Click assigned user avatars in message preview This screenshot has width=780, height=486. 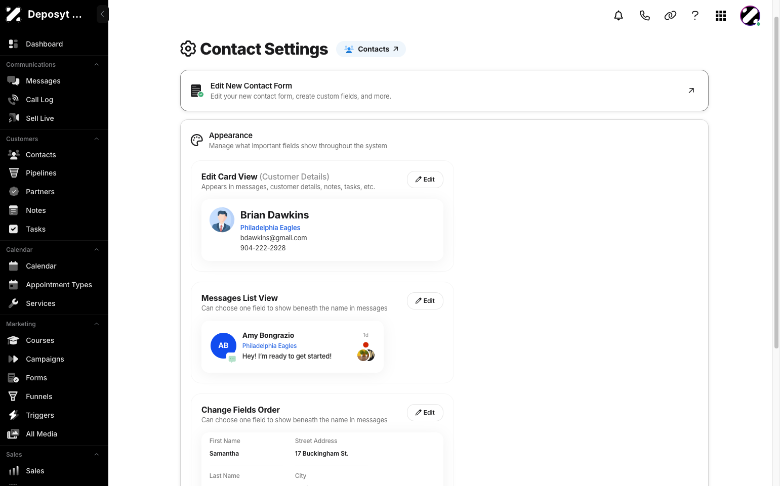pyautogui.click(x=366, y=356)
